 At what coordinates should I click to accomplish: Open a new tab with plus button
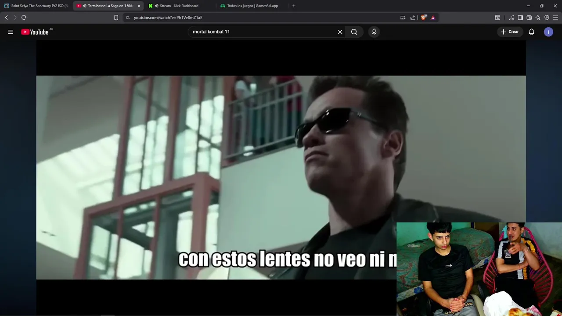pos(294,6)
